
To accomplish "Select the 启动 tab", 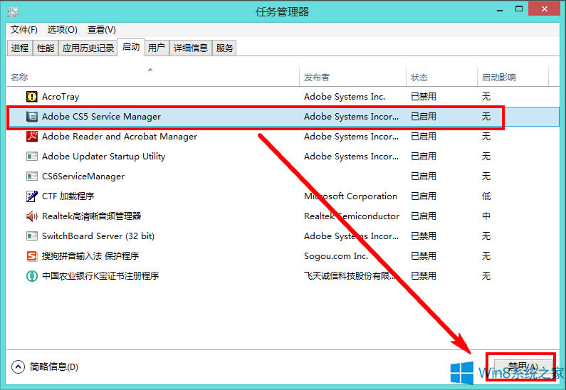I will tap(131, 47).
